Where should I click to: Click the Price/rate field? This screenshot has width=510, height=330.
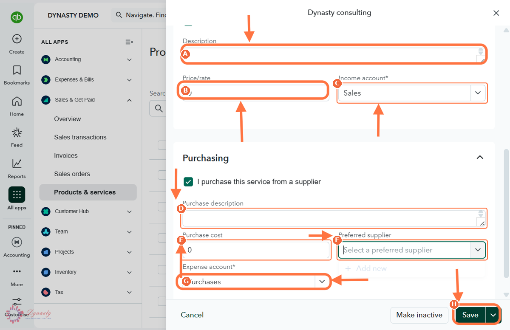coord(256,93)
